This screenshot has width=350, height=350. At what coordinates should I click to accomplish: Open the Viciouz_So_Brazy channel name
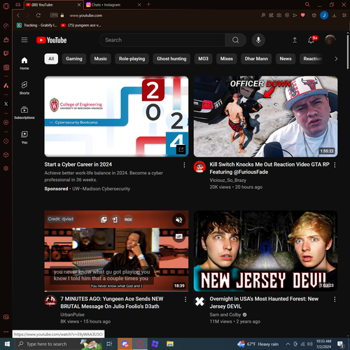click(227, 180)
